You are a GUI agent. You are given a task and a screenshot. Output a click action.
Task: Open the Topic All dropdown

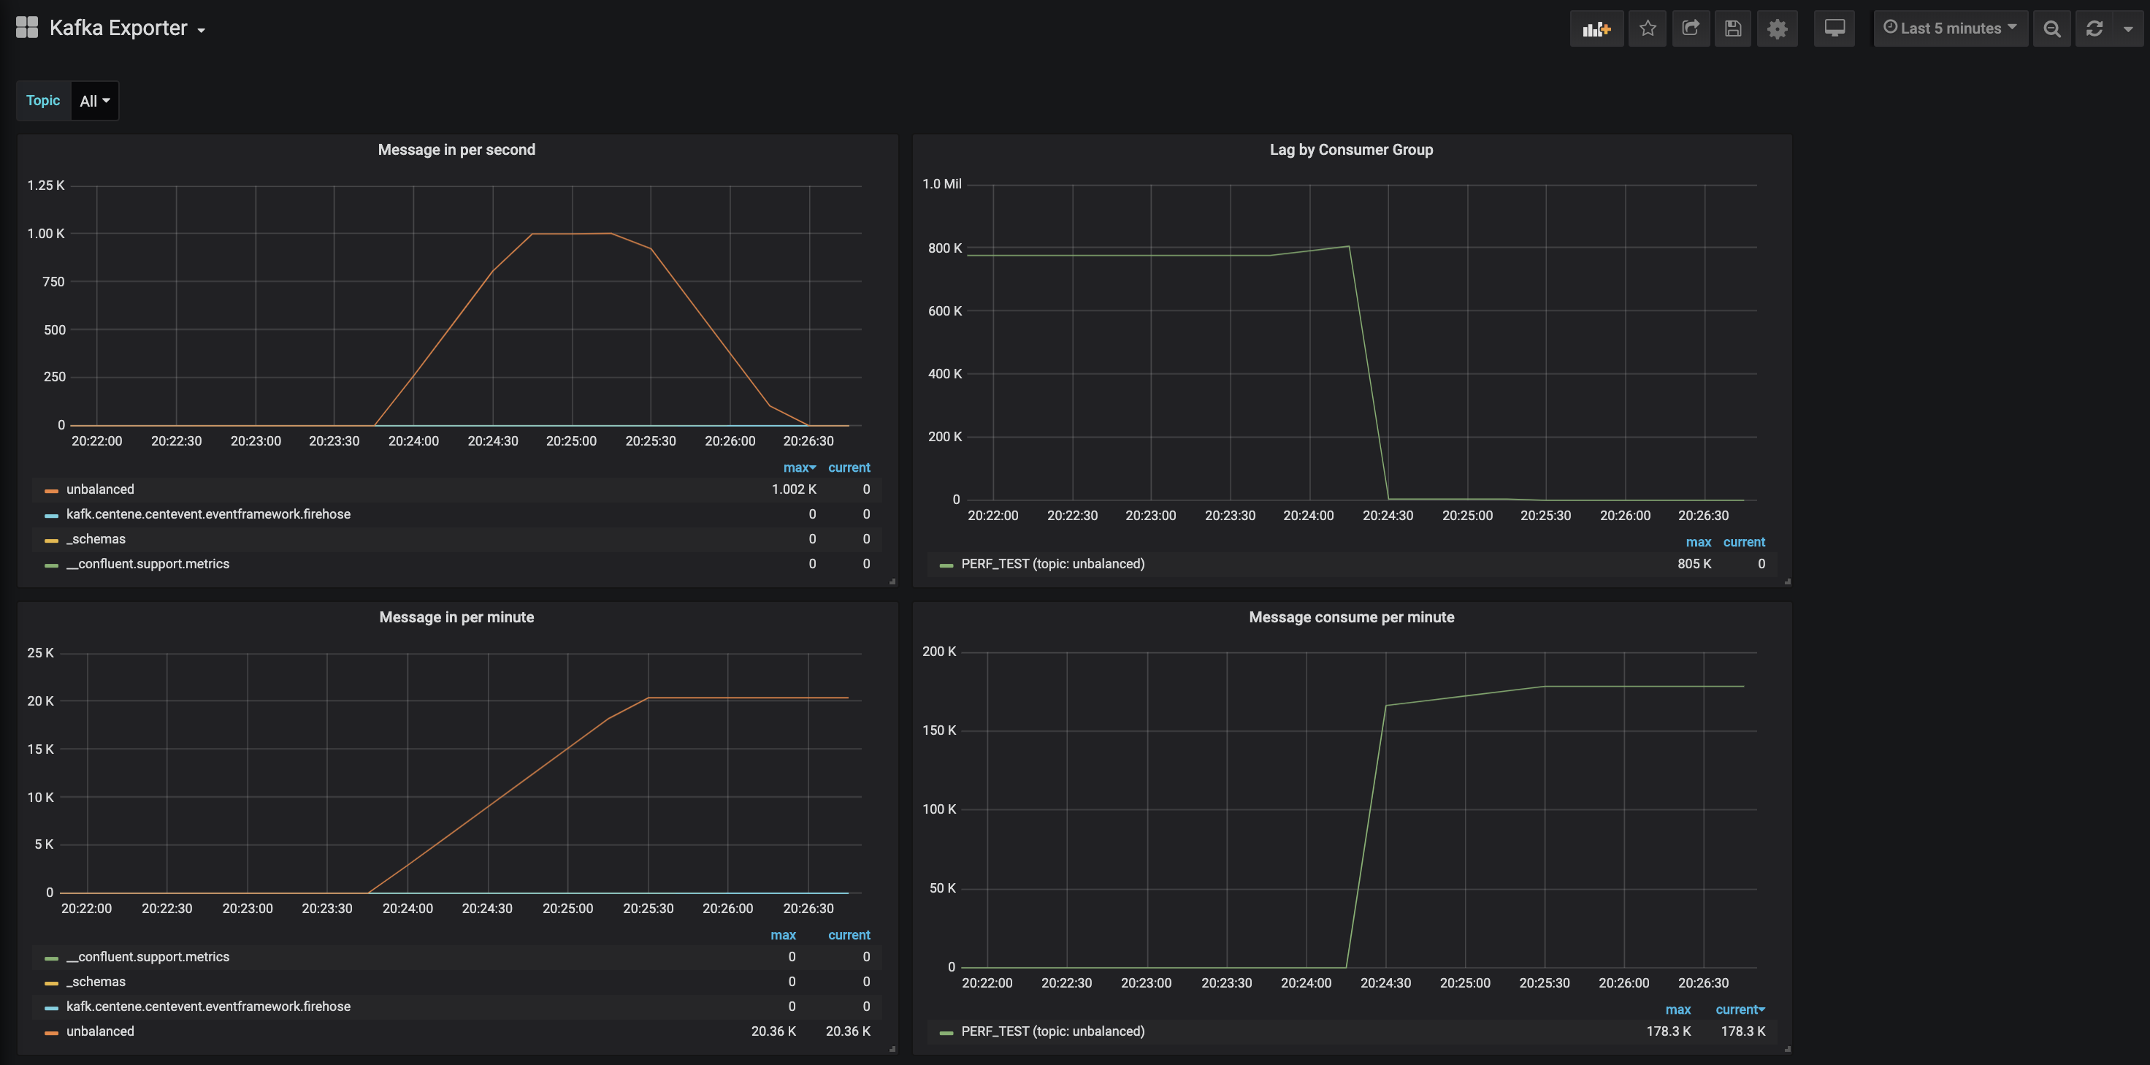coord(94,101)
